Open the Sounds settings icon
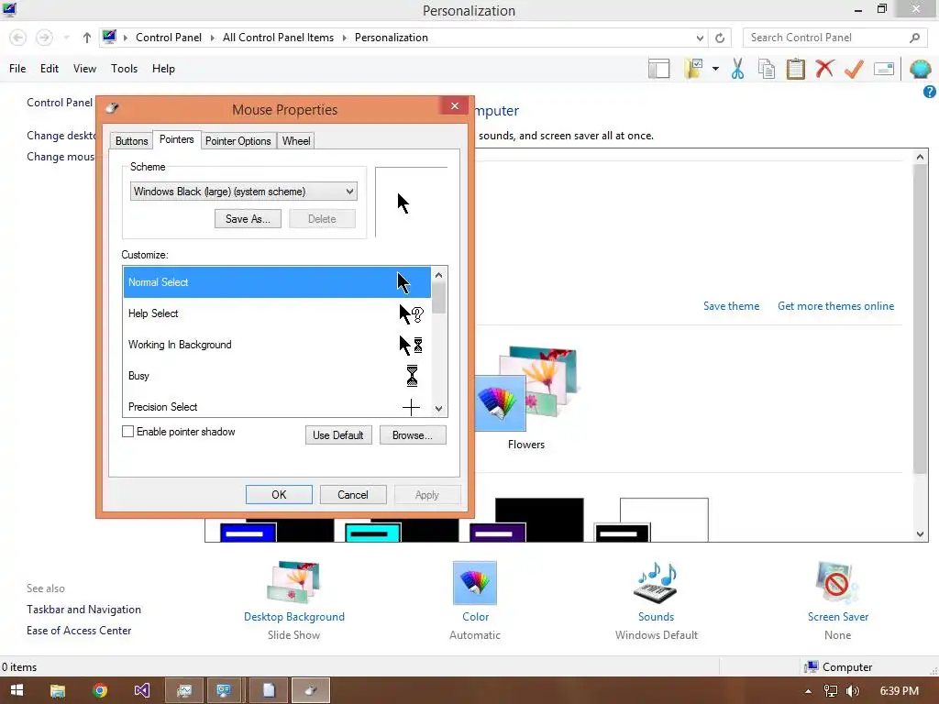Image resolution: width=939 pixels, height=704 pixels. tap(656, 582)
